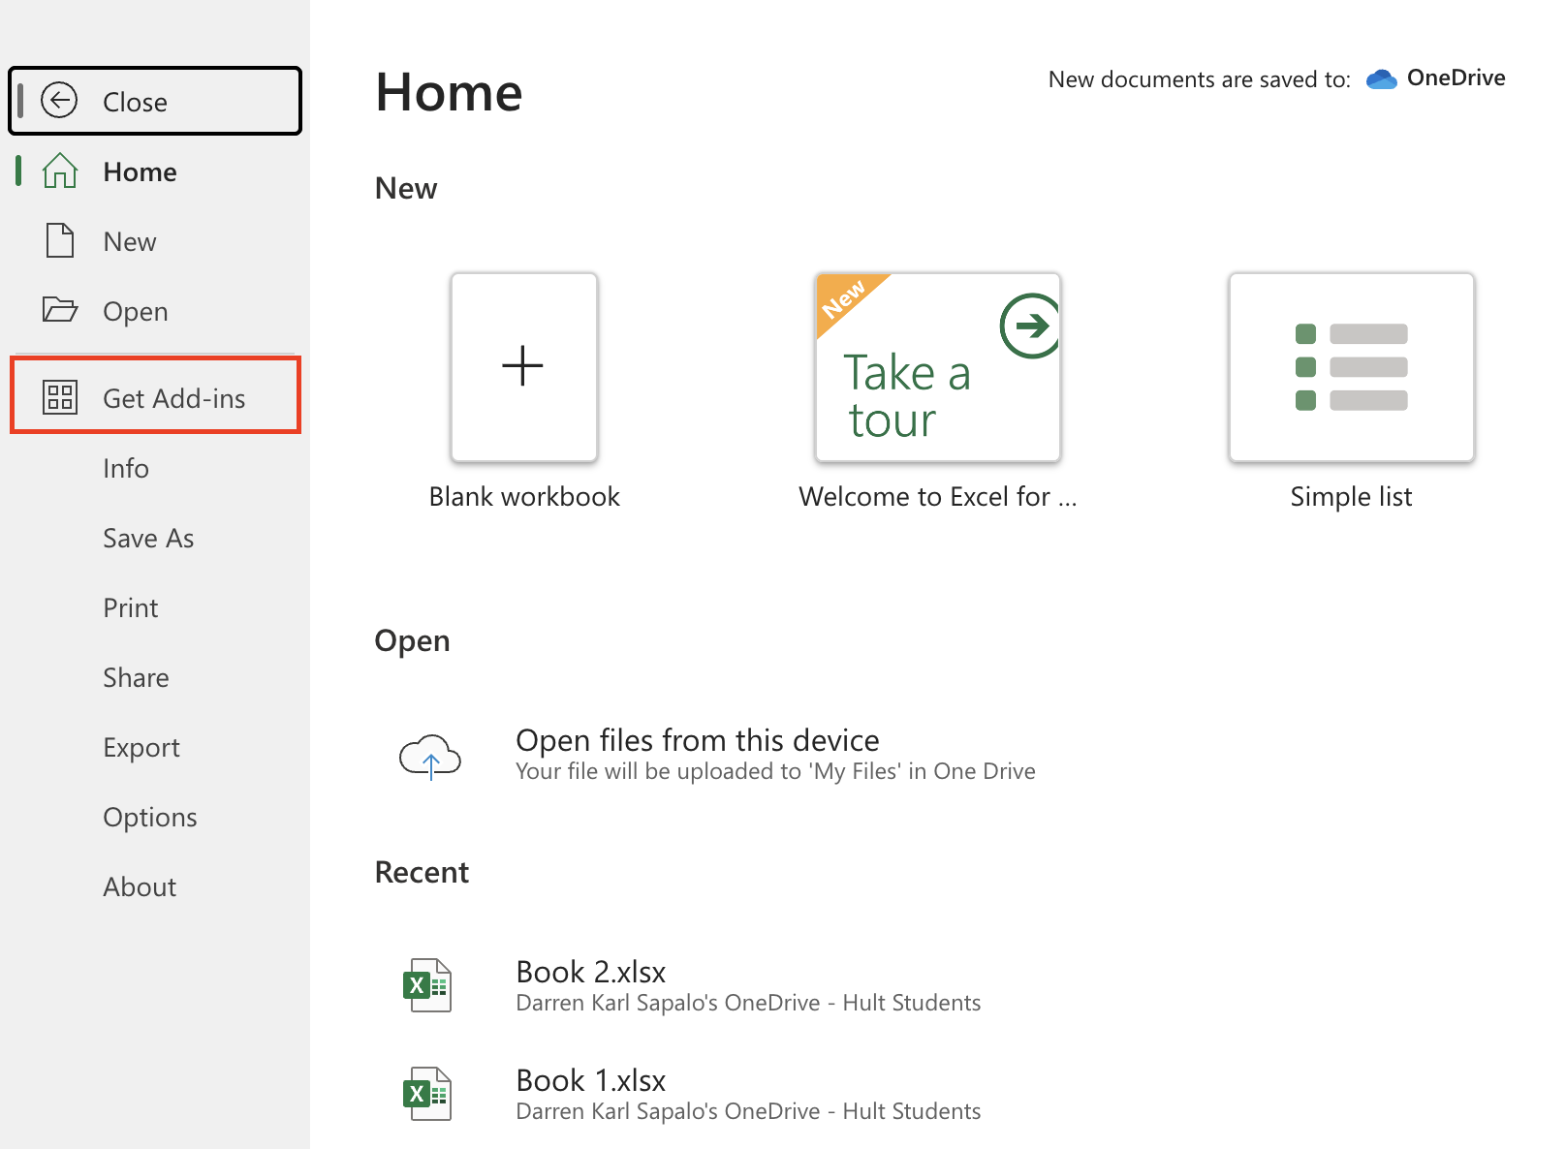Select Save As in the sidebar
Viewport: 1566px width, 1149px height.
148,538
